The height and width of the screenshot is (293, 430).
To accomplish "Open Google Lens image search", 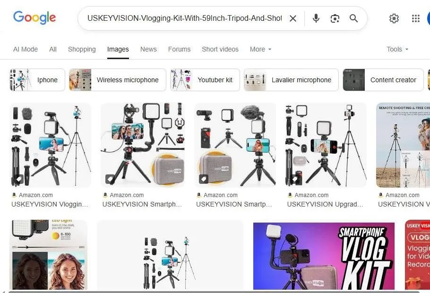I will tap(335, 18).
